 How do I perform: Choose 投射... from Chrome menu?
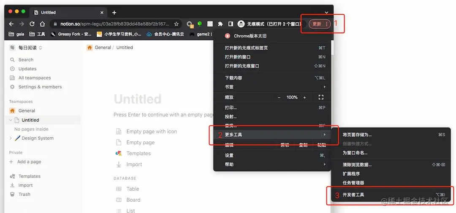tap(272, 117)
